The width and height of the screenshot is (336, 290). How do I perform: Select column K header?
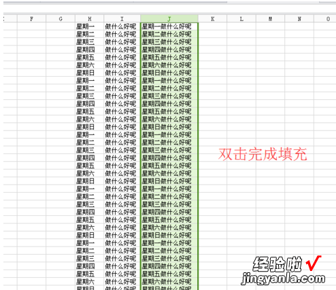click(212, 19)
